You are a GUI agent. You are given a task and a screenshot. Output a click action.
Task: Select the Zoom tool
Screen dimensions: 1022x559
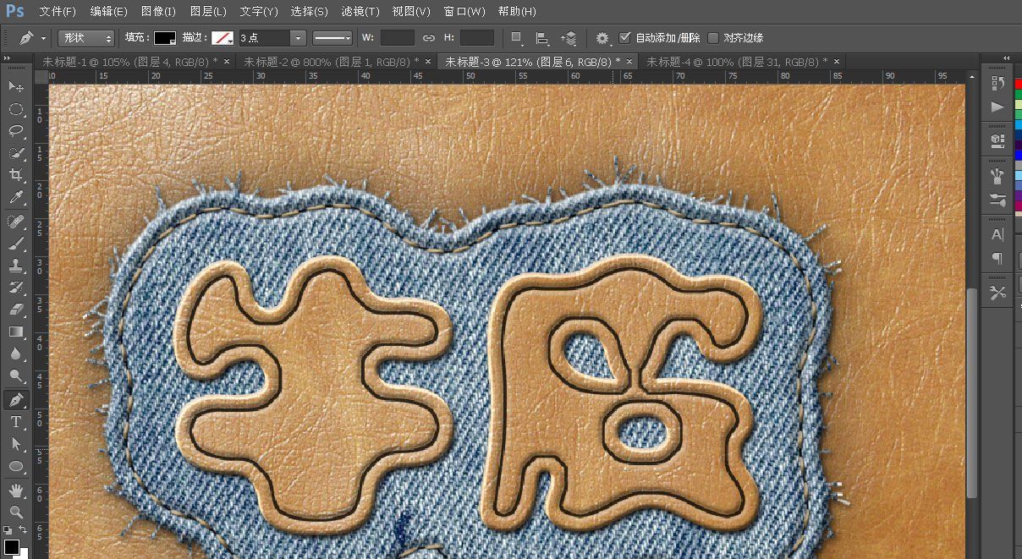click(x=16, y=512)
